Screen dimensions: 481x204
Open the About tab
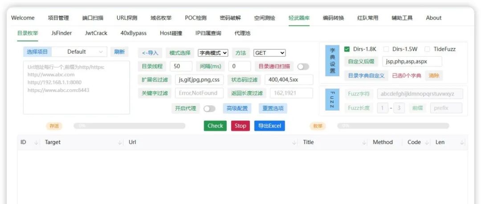pos(433,18)
